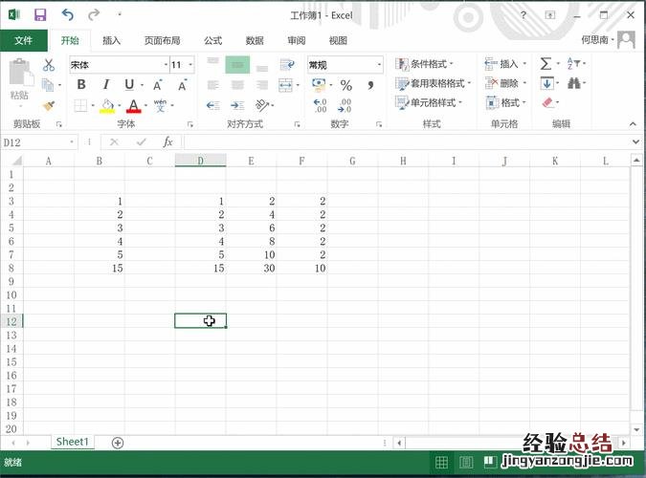
Task: Switch to 插入 Insert tab
Action: pos(111,40)
